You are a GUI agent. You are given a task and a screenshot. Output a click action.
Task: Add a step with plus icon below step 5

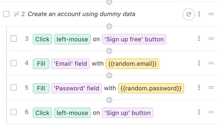tap(109, 100)
